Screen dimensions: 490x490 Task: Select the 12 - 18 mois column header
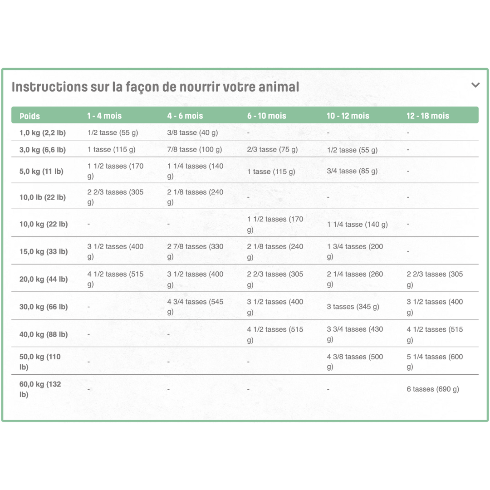click(x=428, y=116)
